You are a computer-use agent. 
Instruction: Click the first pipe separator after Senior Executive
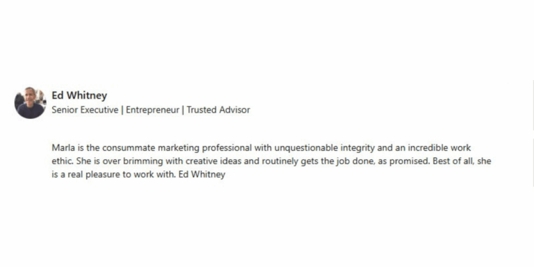(x=122, y=110)
